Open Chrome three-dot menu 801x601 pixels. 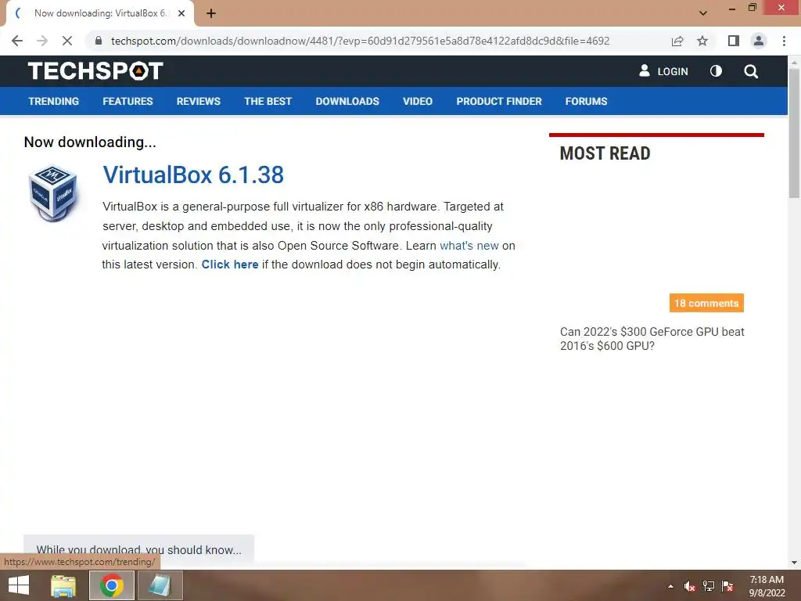pos(784,41)
